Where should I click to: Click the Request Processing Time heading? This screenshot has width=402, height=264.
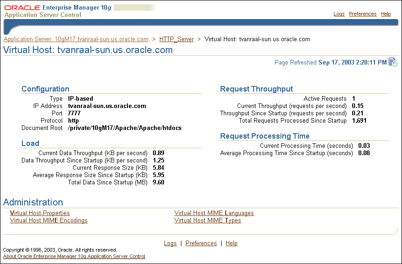[x=265, y=136]
